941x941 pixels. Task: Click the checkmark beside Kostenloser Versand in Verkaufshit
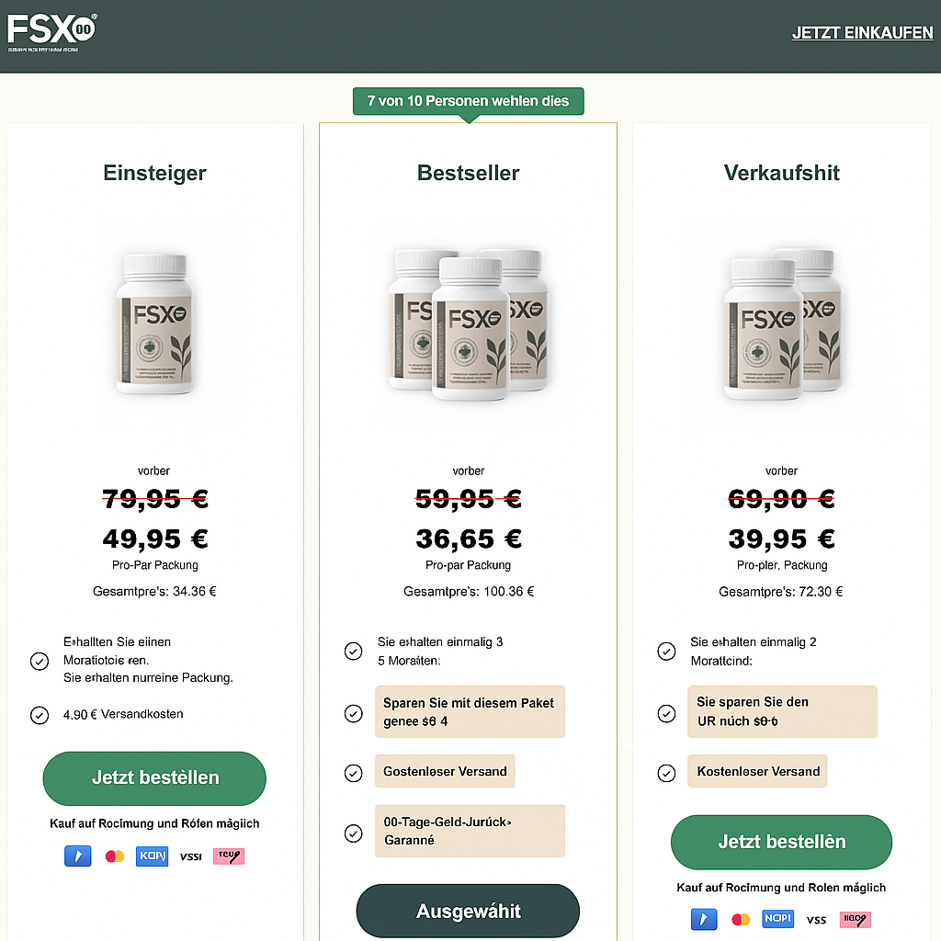[x=667, y=773]
